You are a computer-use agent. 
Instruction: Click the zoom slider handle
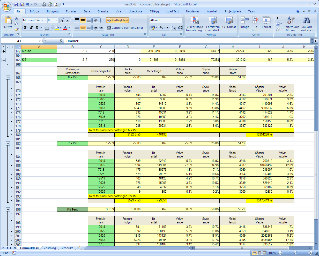pos(295,253)
